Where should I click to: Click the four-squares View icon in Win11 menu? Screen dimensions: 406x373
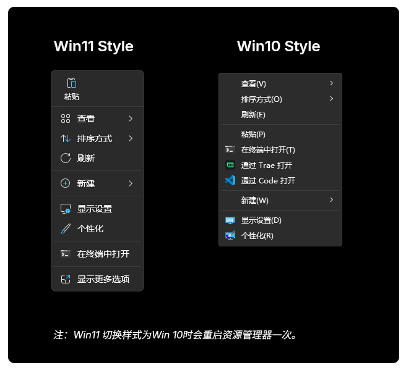pyautogui.click(x=66, y=119)
